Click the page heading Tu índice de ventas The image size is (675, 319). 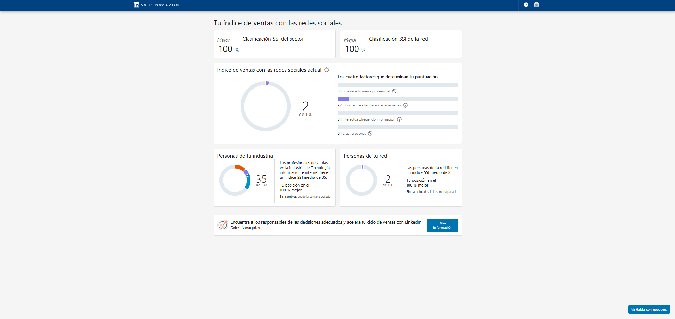[278, 23]
